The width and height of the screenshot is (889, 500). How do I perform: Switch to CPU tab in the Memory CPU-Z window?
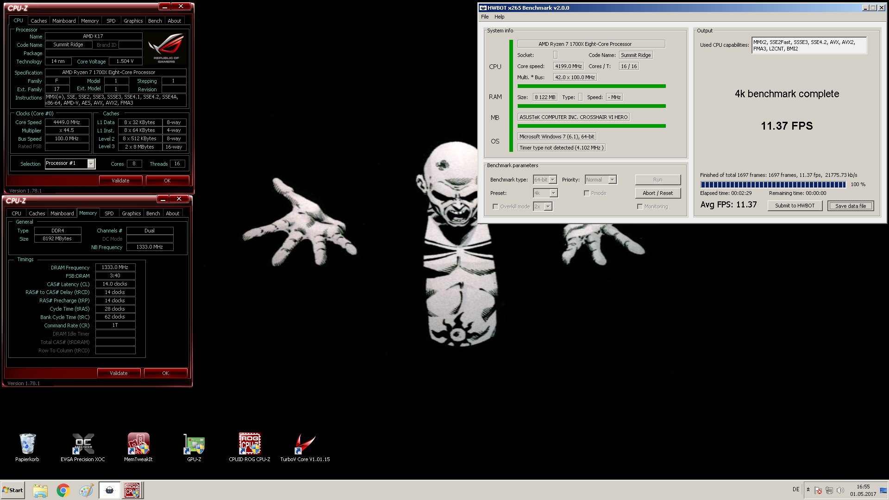point(17,213)
